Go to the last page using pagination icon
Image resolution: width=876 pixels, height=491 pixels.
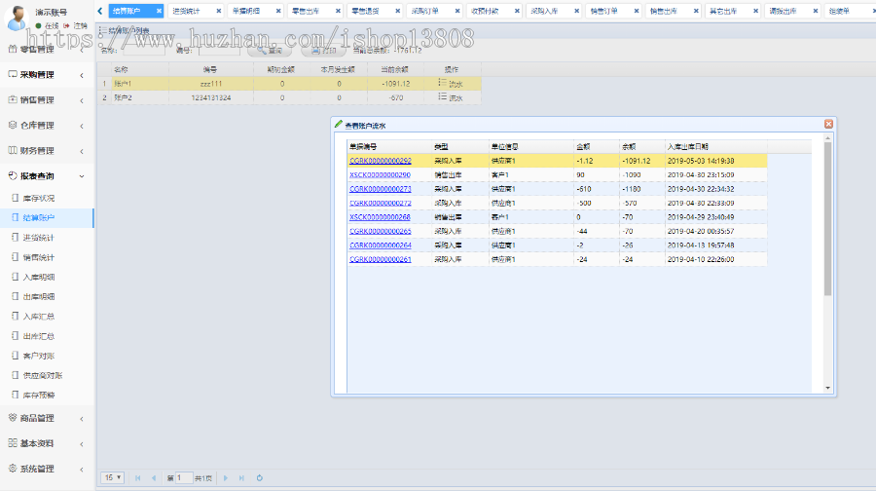(240, 477)
